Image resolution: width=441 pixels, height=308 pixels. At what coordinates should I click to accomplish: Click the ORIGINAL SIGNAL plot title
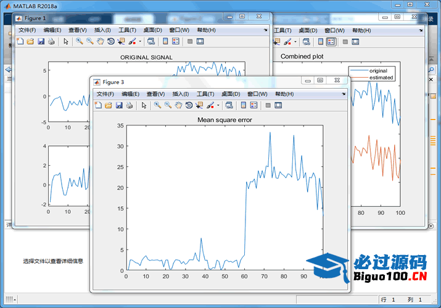[x=146, y=57]
